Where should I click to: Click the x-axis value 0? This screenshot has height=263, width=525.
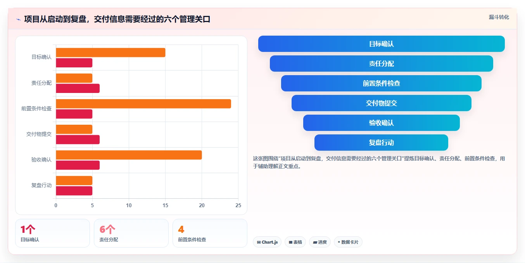[x=56, y=205]
